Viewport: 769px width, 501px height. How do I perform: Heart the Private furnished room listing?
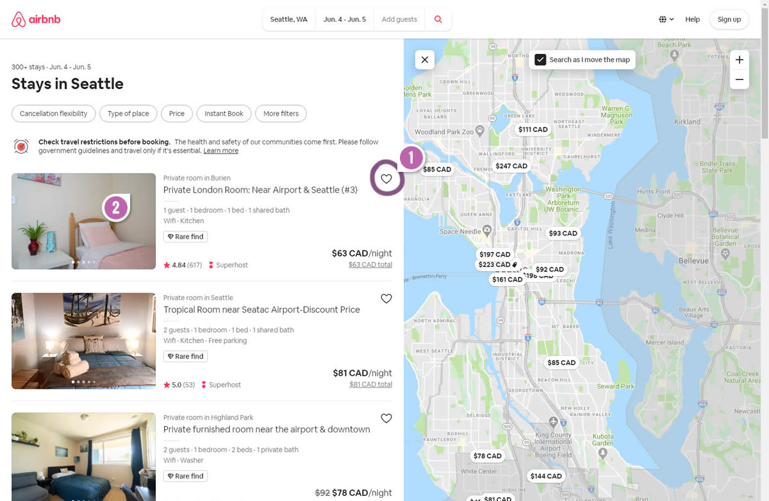pyautogui.click(x=386, y=418)
